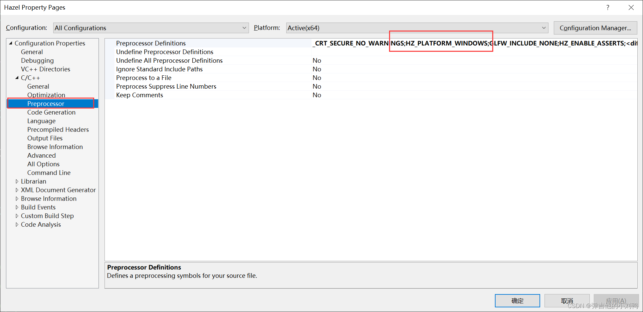The height and width of the screenshot is (312, 643).
Task: Open the Command Line page
Action: pyautogui.click(x=49, y=173)
